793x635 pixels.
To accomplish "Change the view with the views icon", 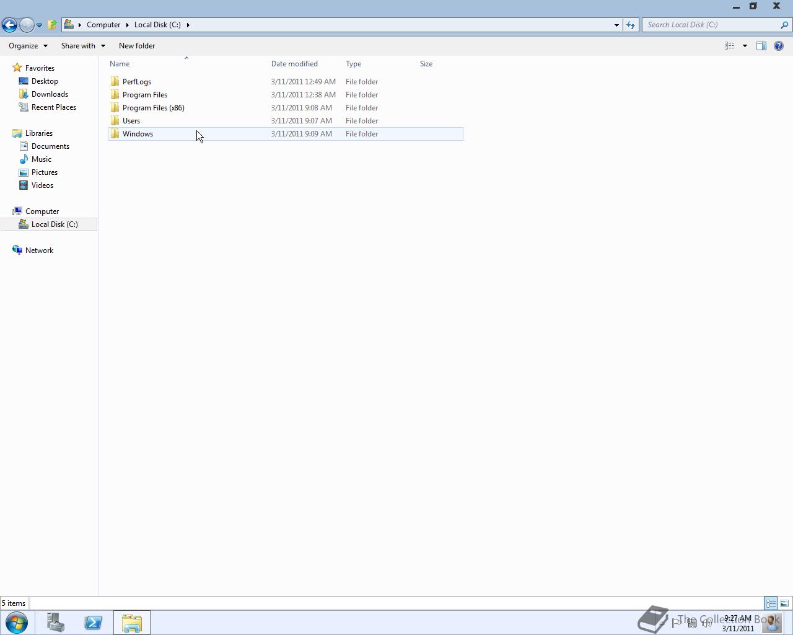I will click(730, 46).
